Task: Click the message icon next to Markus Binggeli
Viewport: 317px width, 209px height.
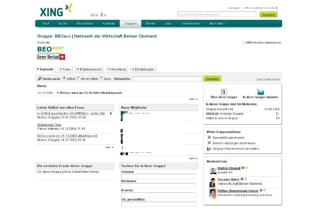Action: click(x=243, y=168)
